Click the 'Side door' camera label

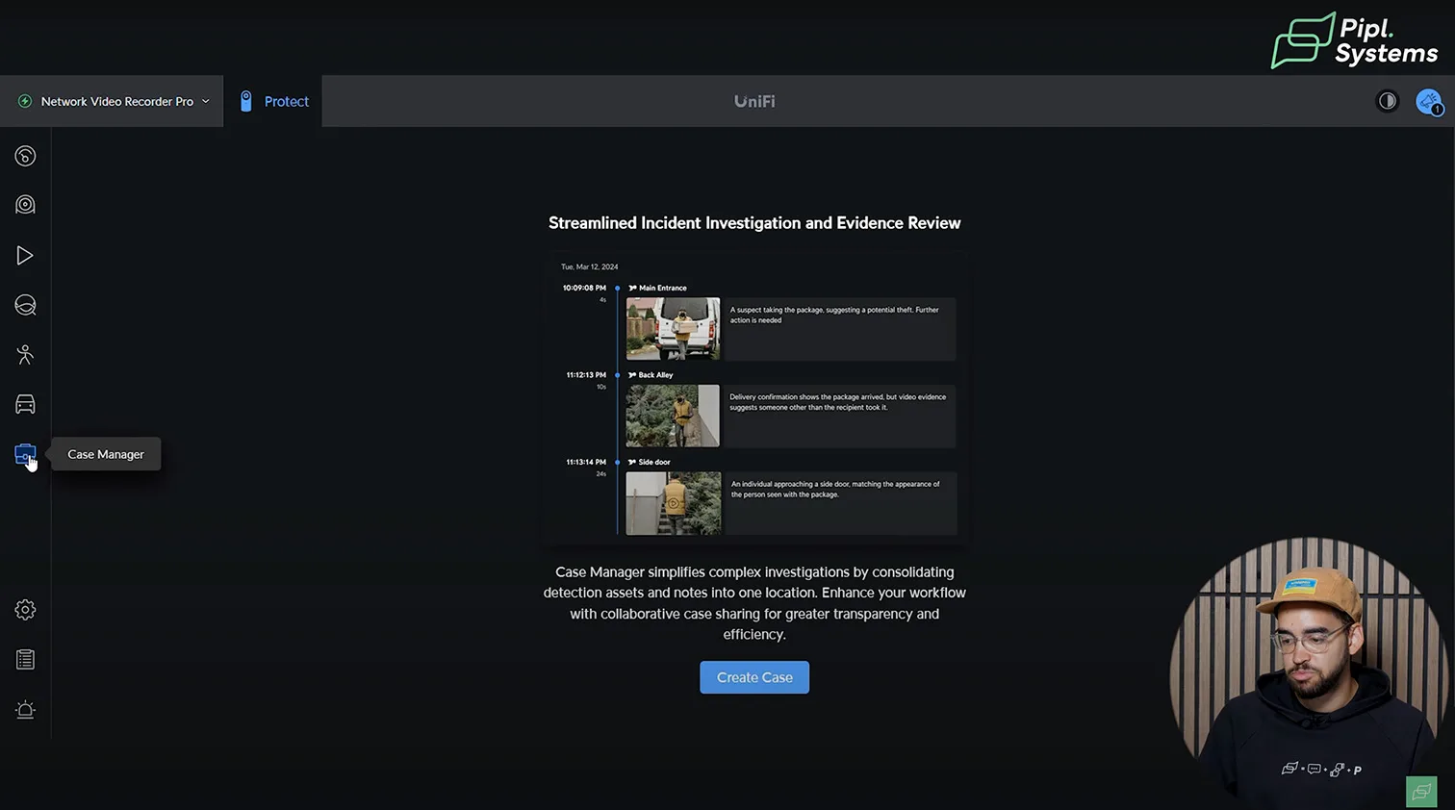tap(654, 462)
